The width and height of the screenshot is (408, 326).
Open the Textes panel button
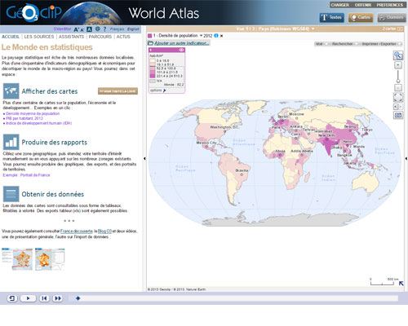331,18
